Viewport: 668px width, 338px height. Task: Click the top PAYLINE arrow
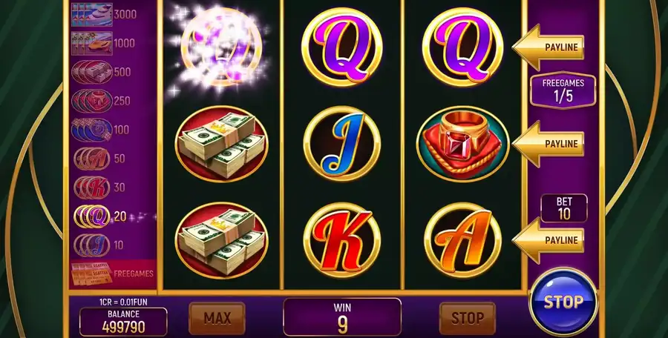pyautogui.click(x=548, y=47)
